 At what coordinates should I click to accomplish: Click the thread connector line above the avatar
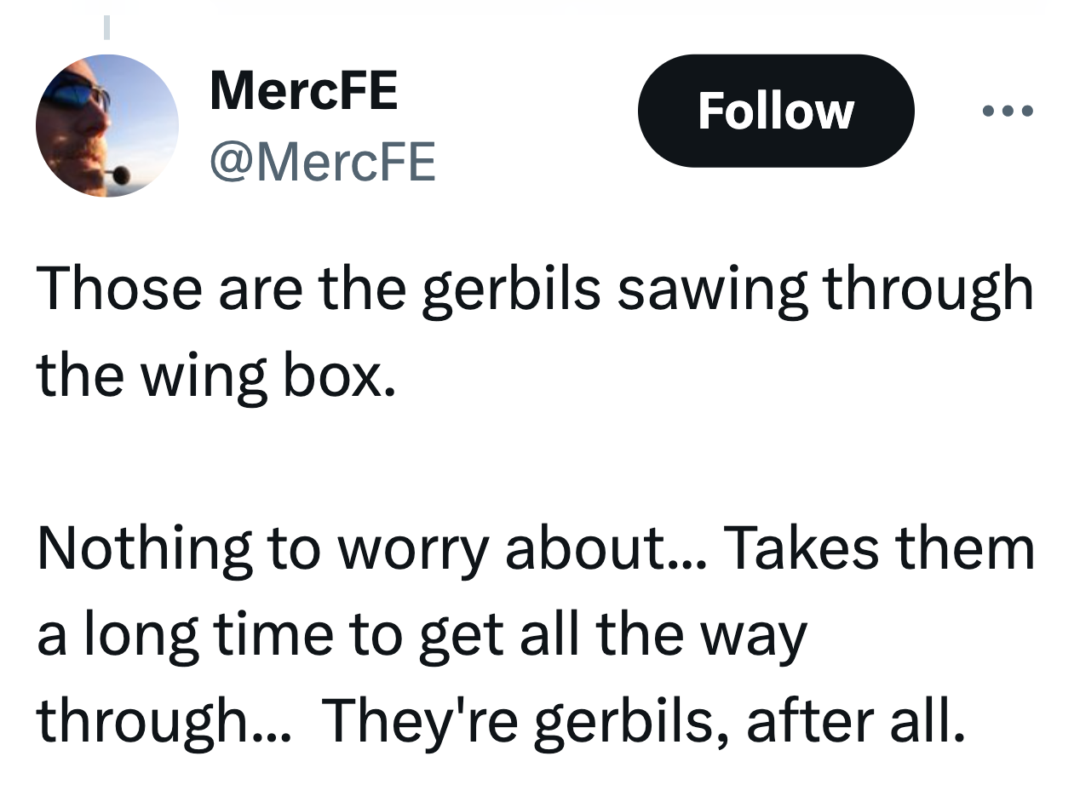pos(106,27)
